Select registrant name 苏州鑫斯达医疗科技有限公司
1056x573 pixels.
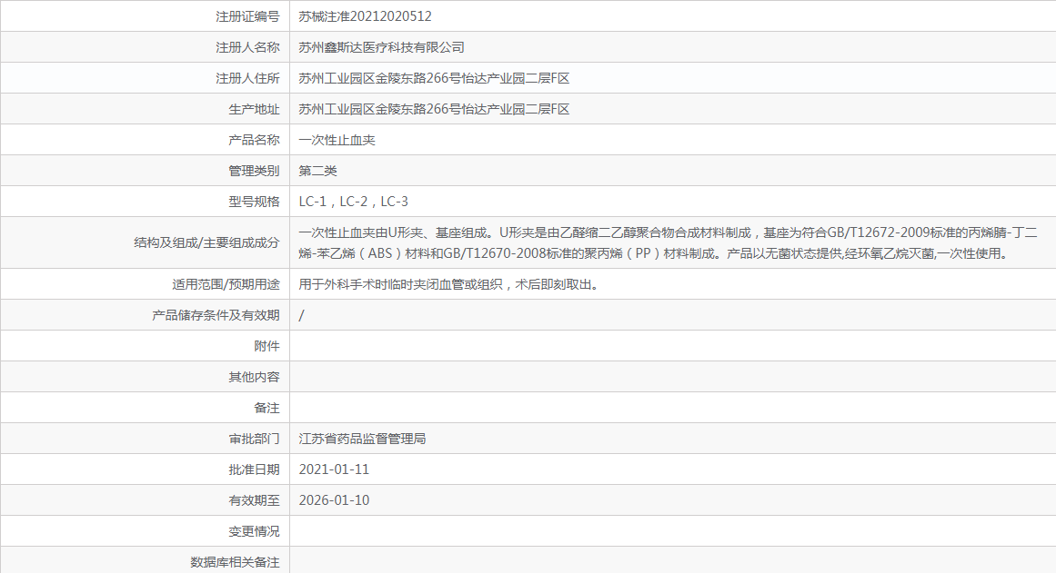(381, 47)
